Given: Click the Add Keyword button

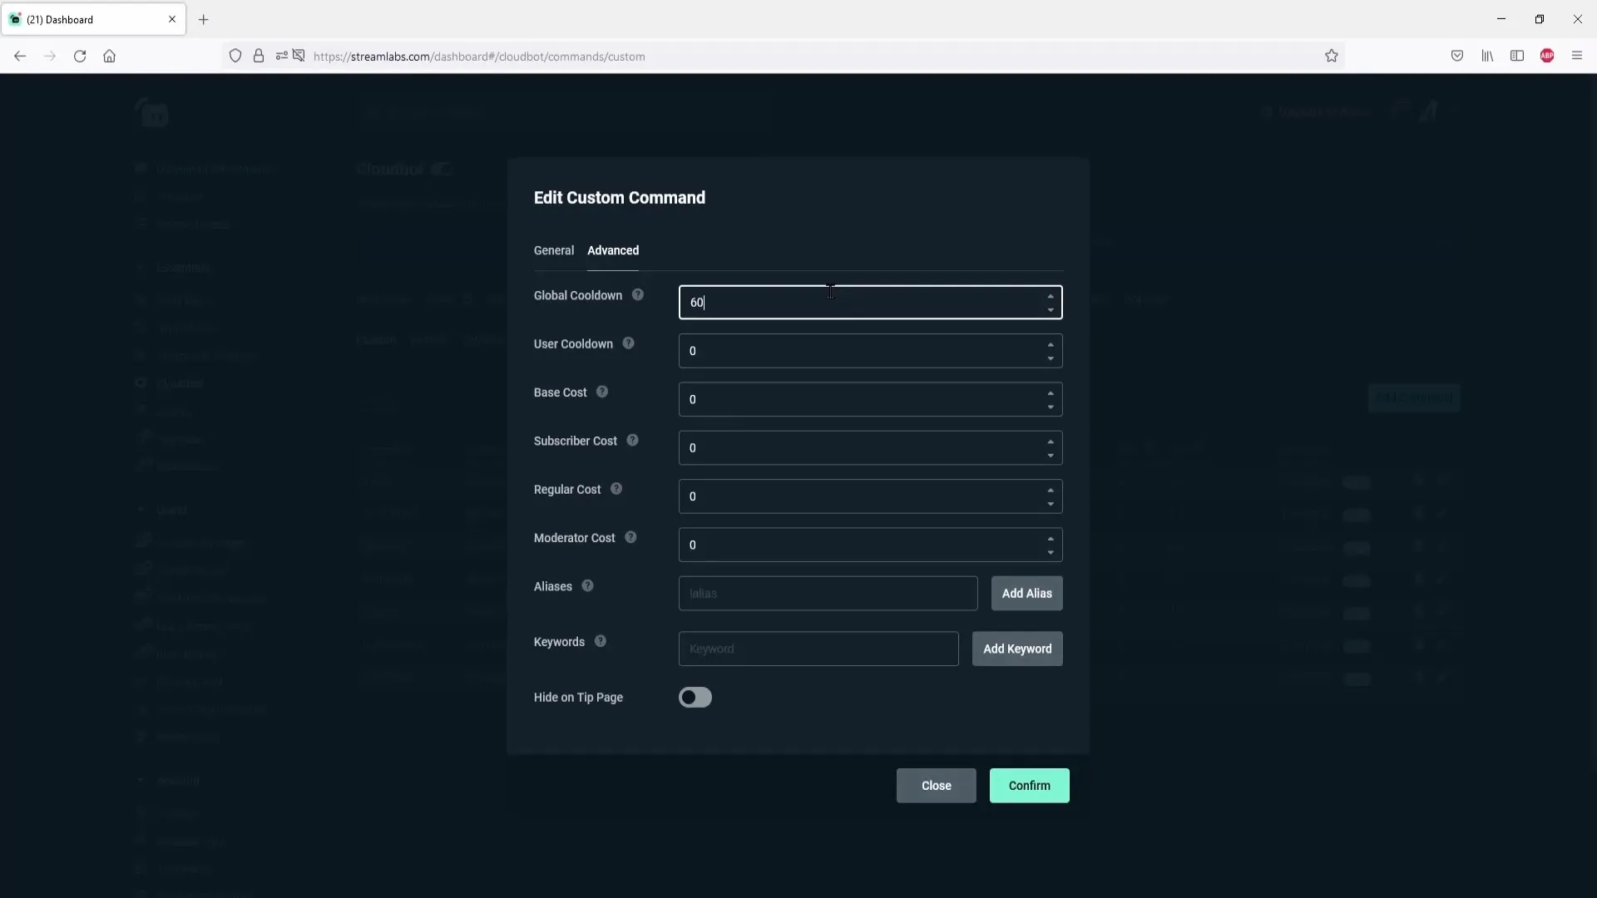Looking at the screenshot, I should click(x=1017, y=649).
